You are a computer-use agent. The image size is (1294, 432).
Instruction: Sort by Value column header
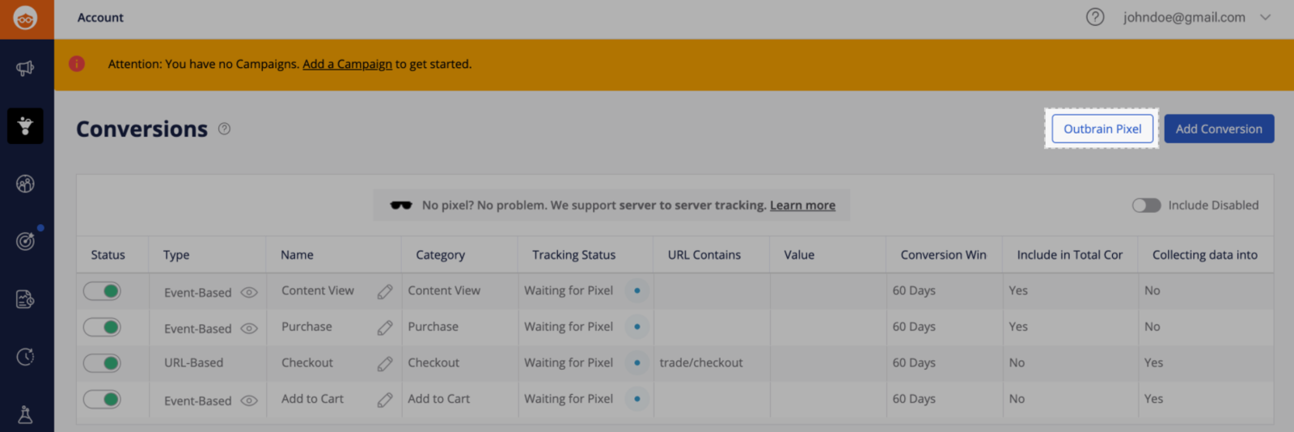[799, 255]
